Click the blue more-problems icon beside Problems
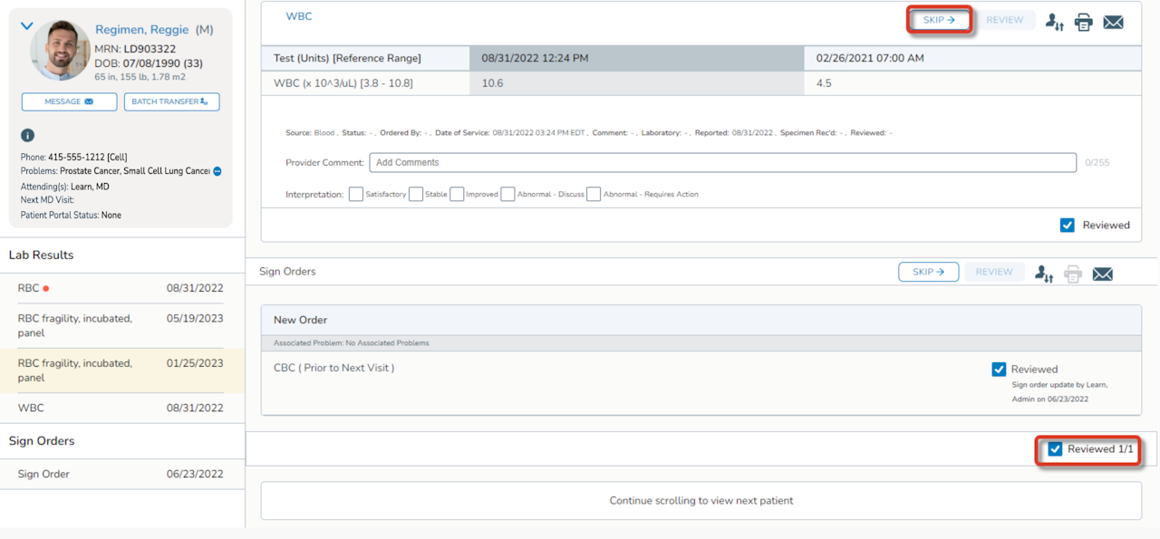The width and height of the screenshot is (1160, 539). click(217, 171)
